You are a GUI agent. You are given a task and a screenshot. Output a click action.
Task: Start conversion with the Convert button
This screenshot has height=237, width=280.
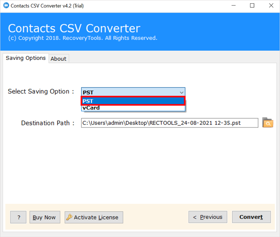pos(251,217)
